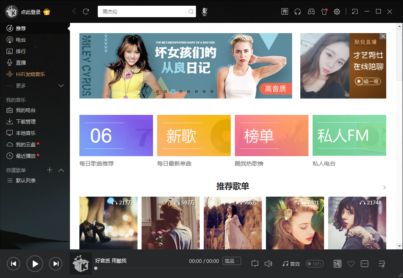Viewport: 403px width, 278px height.
Task: Open 我的云盘 cloud drive
Action: 35,145
